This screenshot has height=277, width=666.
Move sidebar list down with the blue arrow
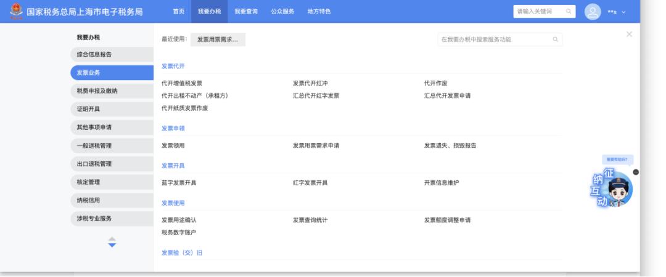click(x=112, y=245)
